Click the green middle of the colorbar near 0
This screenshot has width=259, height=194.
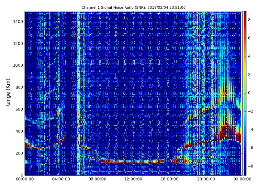[x=245, y=93]
